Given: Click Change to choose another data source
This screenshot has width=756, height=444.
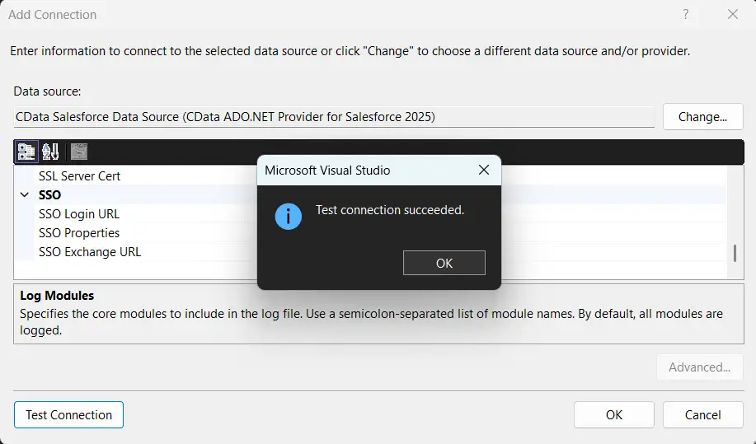Looking at the screenshot, I should point(702,117).
